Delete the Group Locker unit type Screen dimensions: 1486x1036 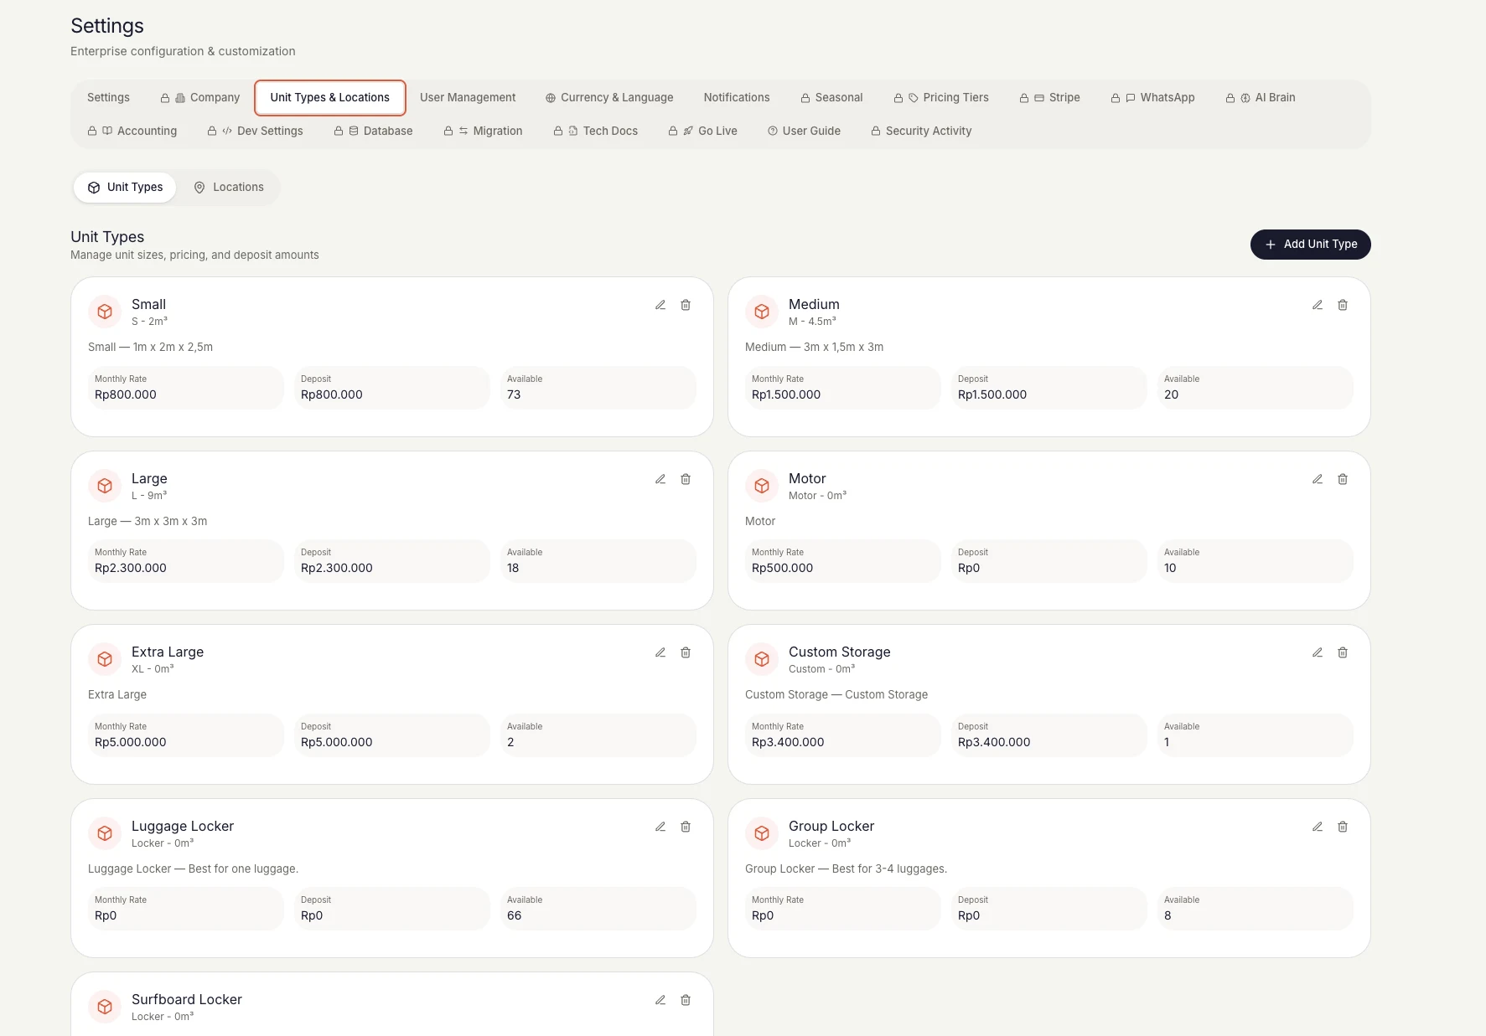coord(1343,827)
